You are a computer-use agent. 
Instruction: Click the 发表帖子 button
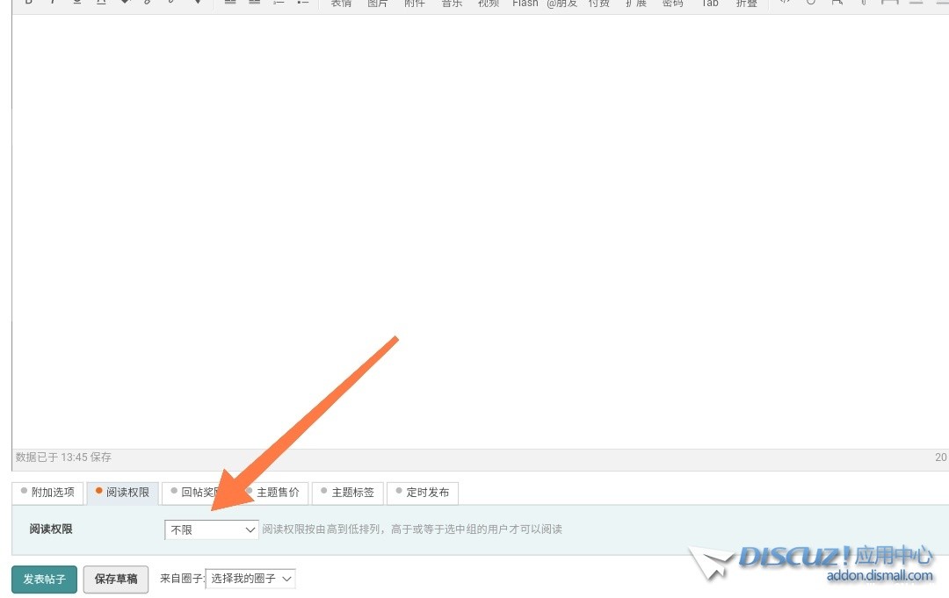(x=44, y=580)
